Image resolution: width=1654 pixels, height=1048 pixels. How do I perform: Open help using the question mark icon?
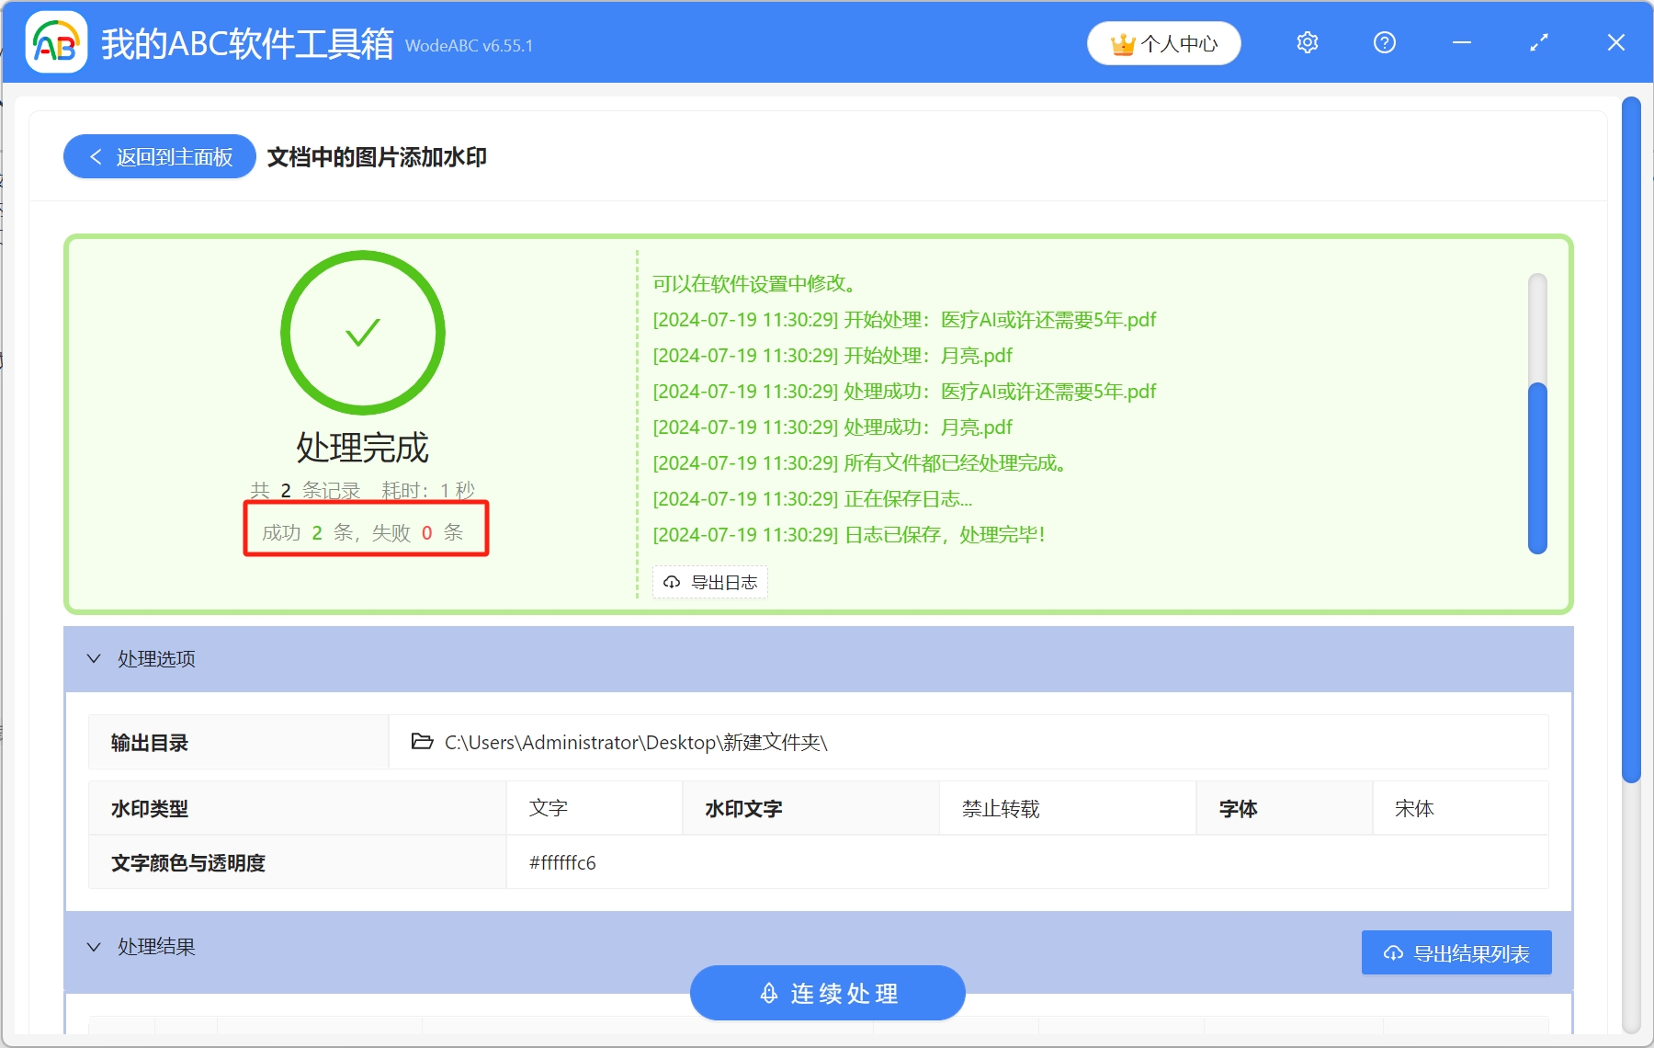click(1383, 42)
